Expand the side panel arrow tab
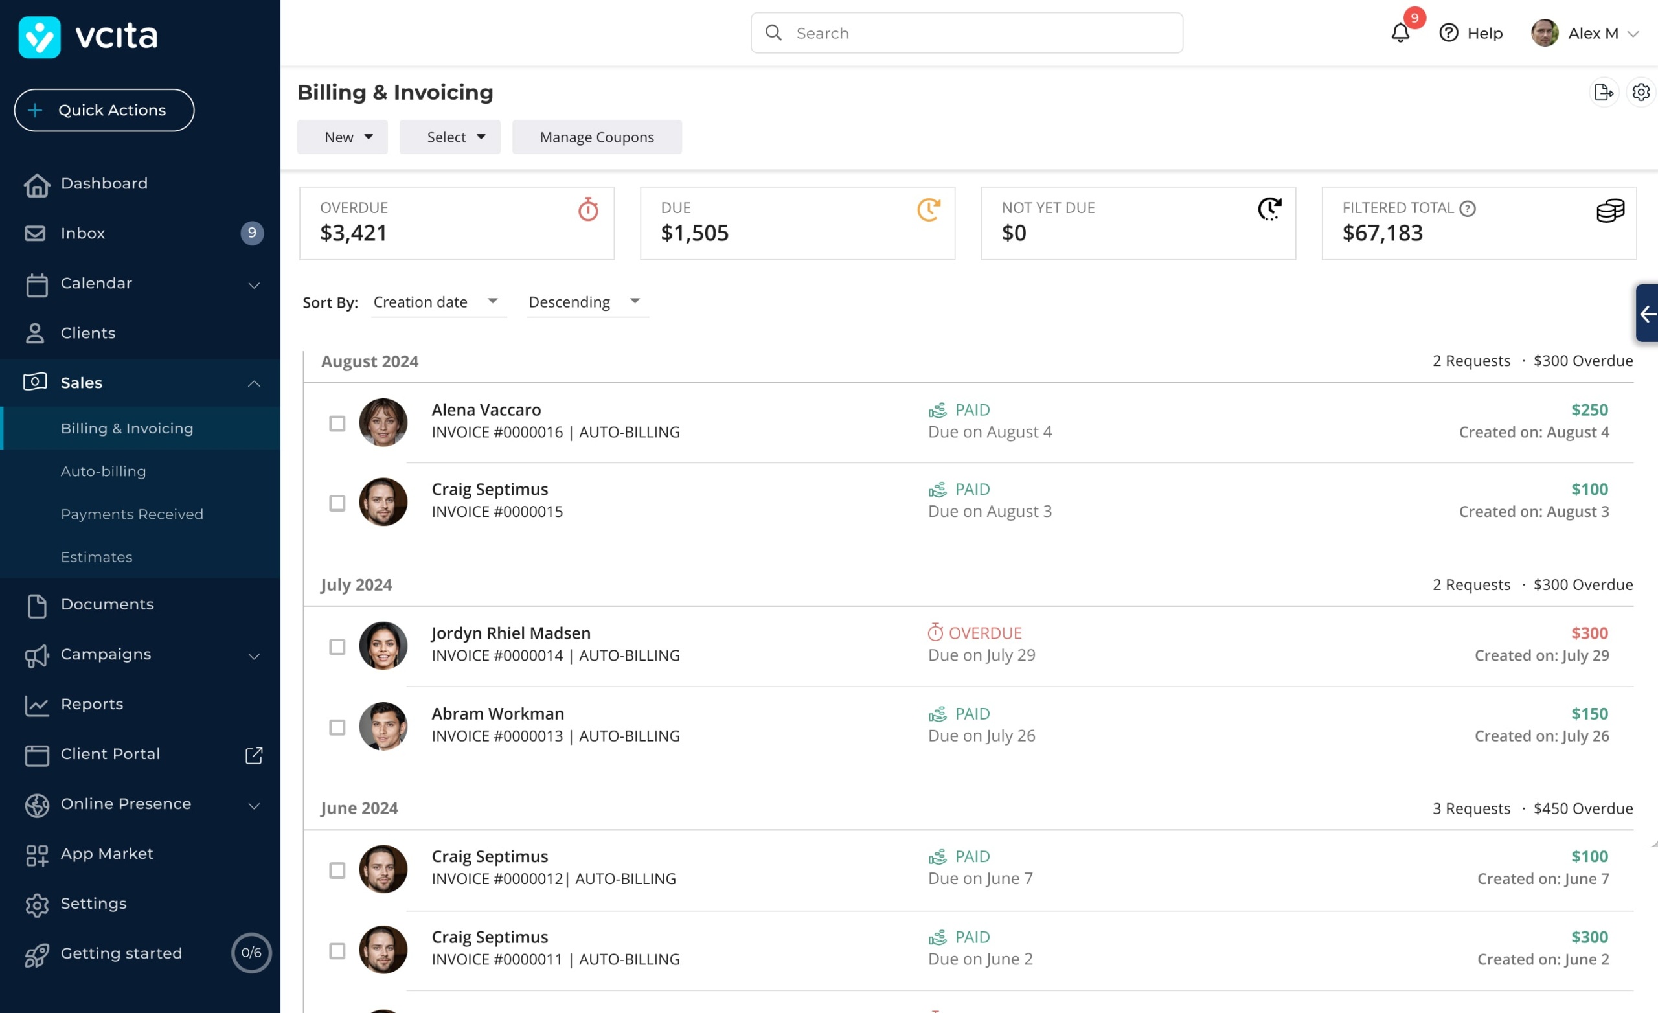 [1647, 313]
